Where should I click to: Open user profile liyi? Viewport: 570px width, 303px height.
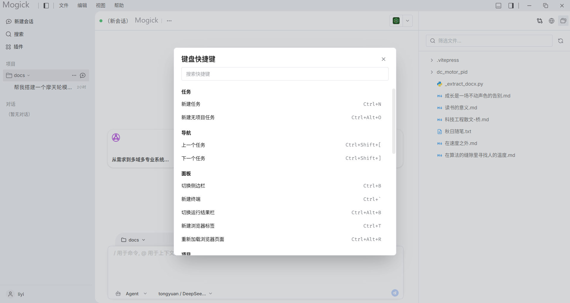tap(16, 294)
